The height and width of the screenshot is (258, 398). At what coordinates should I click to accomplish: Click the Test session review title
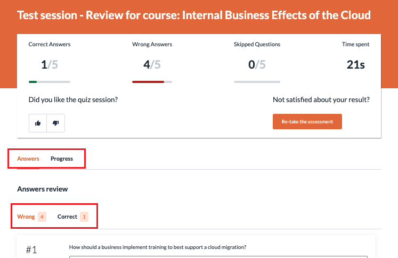(x=194, y=15)
